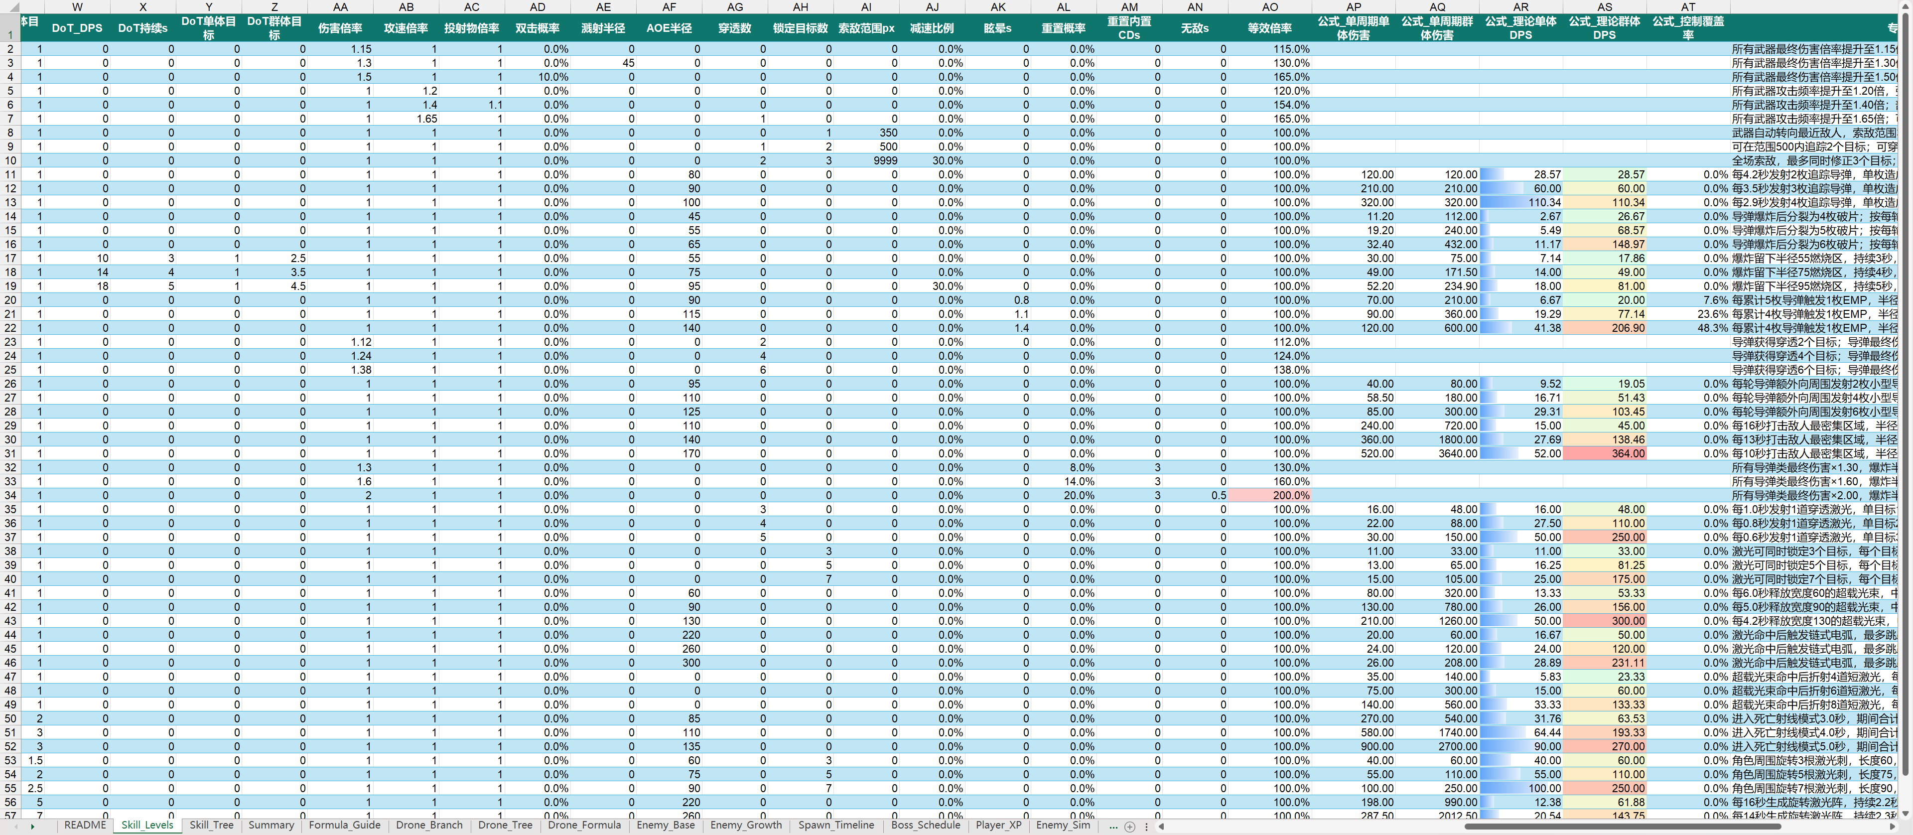Open the Boss_Schedule sheet tab

click(926, 826)
